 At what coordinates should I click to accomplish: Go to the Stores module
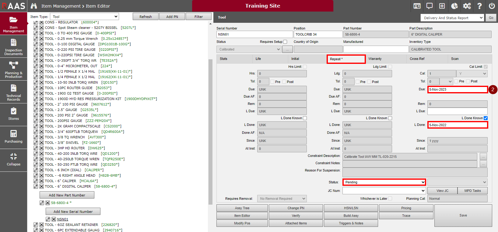pos(13,114)
